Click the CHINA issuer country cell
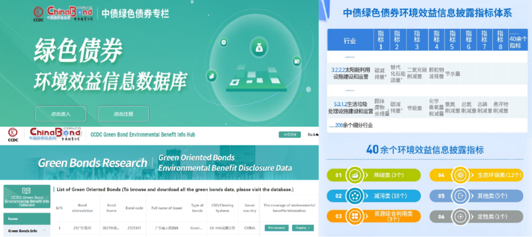 click(250, 228)
